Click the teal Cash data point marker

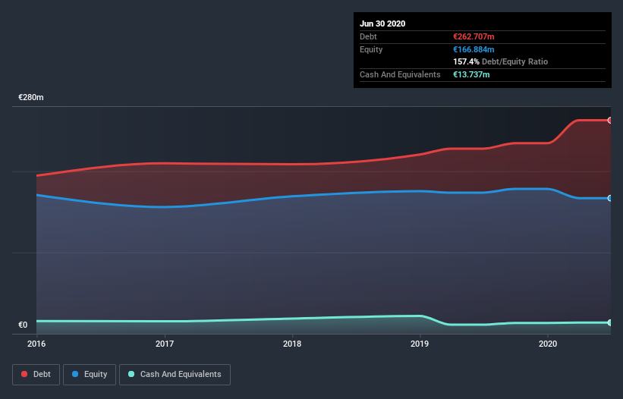(610, 322)
